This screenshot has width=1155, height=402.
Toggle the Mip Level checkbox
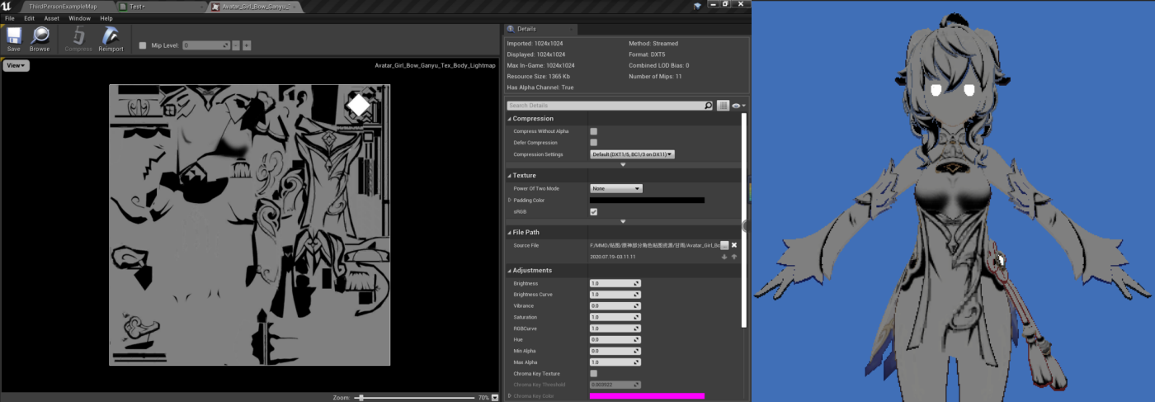pos(143,45)
